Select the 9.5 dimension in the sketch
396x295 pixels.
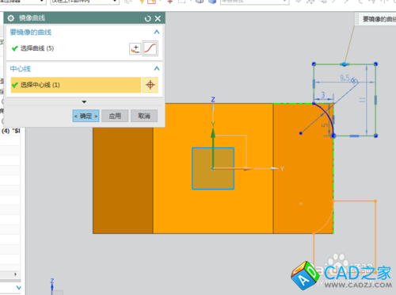345,78
